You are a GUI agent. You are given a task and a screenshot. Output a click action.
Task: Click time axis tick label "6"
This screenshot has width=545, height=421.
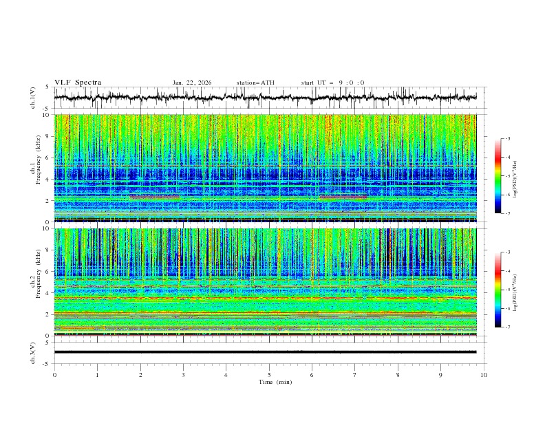point(312,375)
